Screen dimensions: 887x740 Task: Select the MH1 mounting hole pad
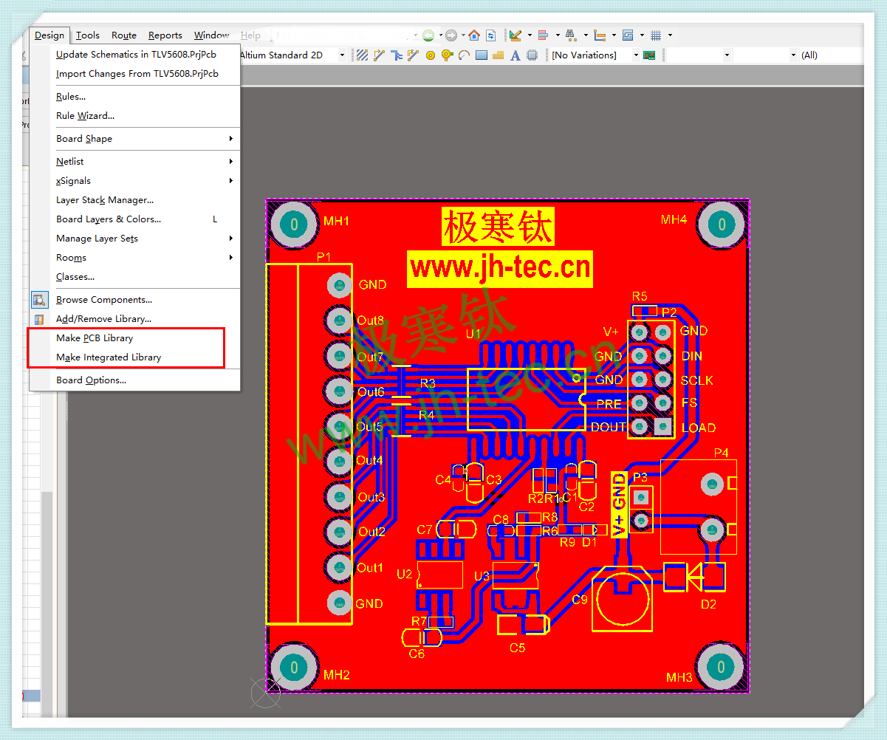294,224
